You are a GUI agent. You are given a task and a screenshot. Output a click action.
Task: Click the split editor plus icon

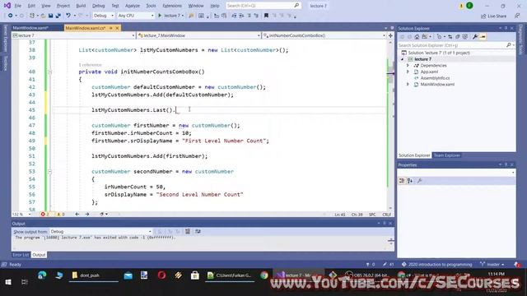tap(390, 35)
